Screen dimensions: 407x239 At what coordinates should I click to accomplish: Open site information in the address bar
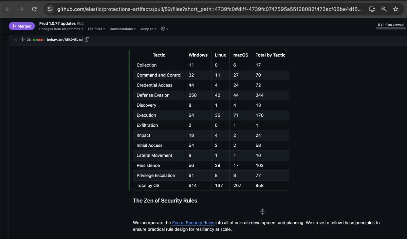(50, 9)
